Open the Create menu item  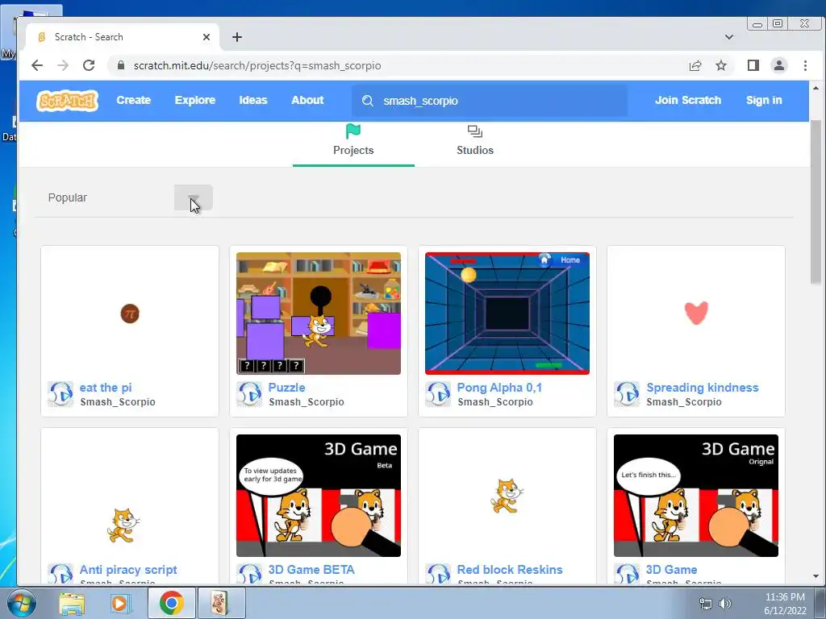click(133, 100)
